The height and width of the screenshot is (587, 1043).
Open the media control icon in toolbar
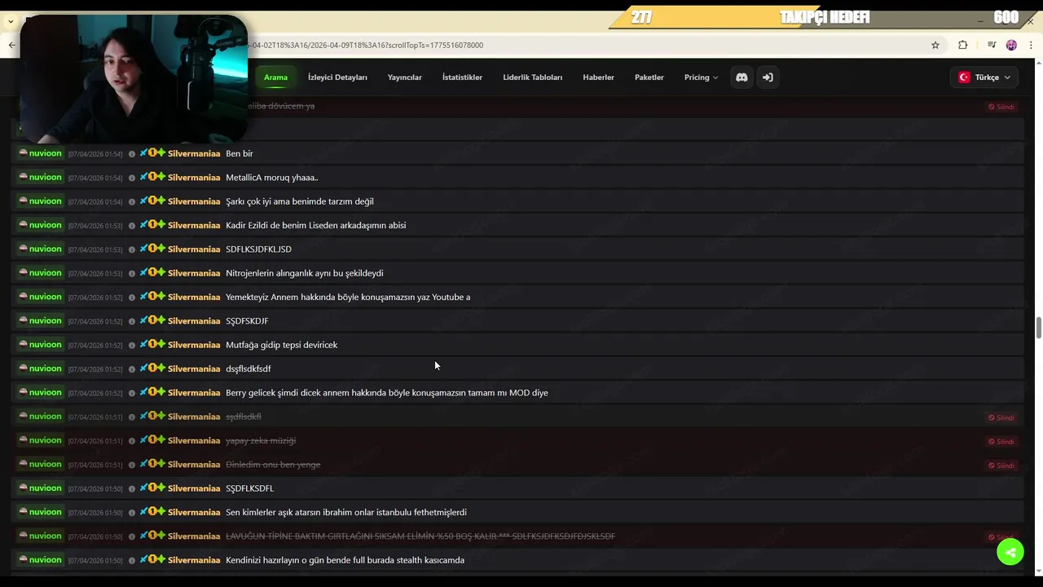click(991, 45)
